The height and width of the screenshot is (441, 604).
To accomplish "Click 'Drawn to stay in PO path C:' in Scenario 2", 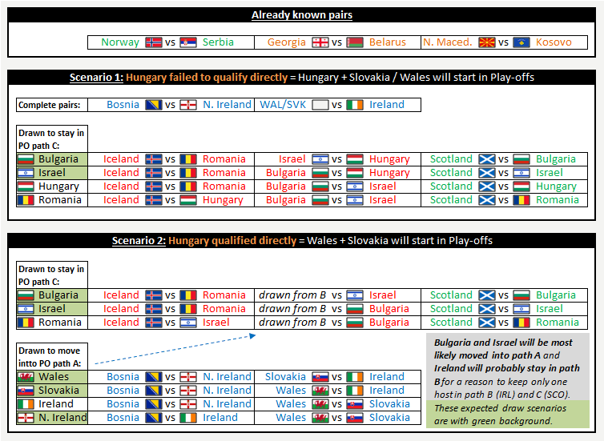I will pyautogui.click(x=52, y=275).
